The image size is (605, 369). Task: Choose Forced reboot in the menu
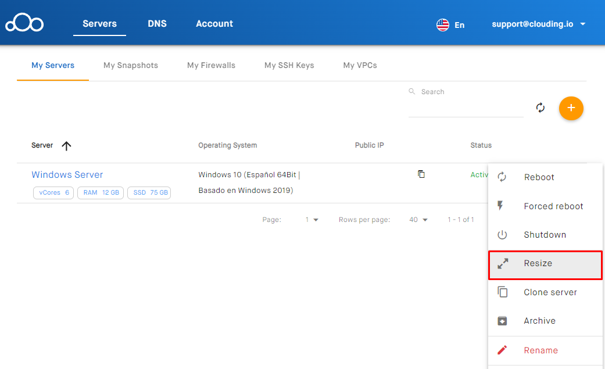point(553,206)
